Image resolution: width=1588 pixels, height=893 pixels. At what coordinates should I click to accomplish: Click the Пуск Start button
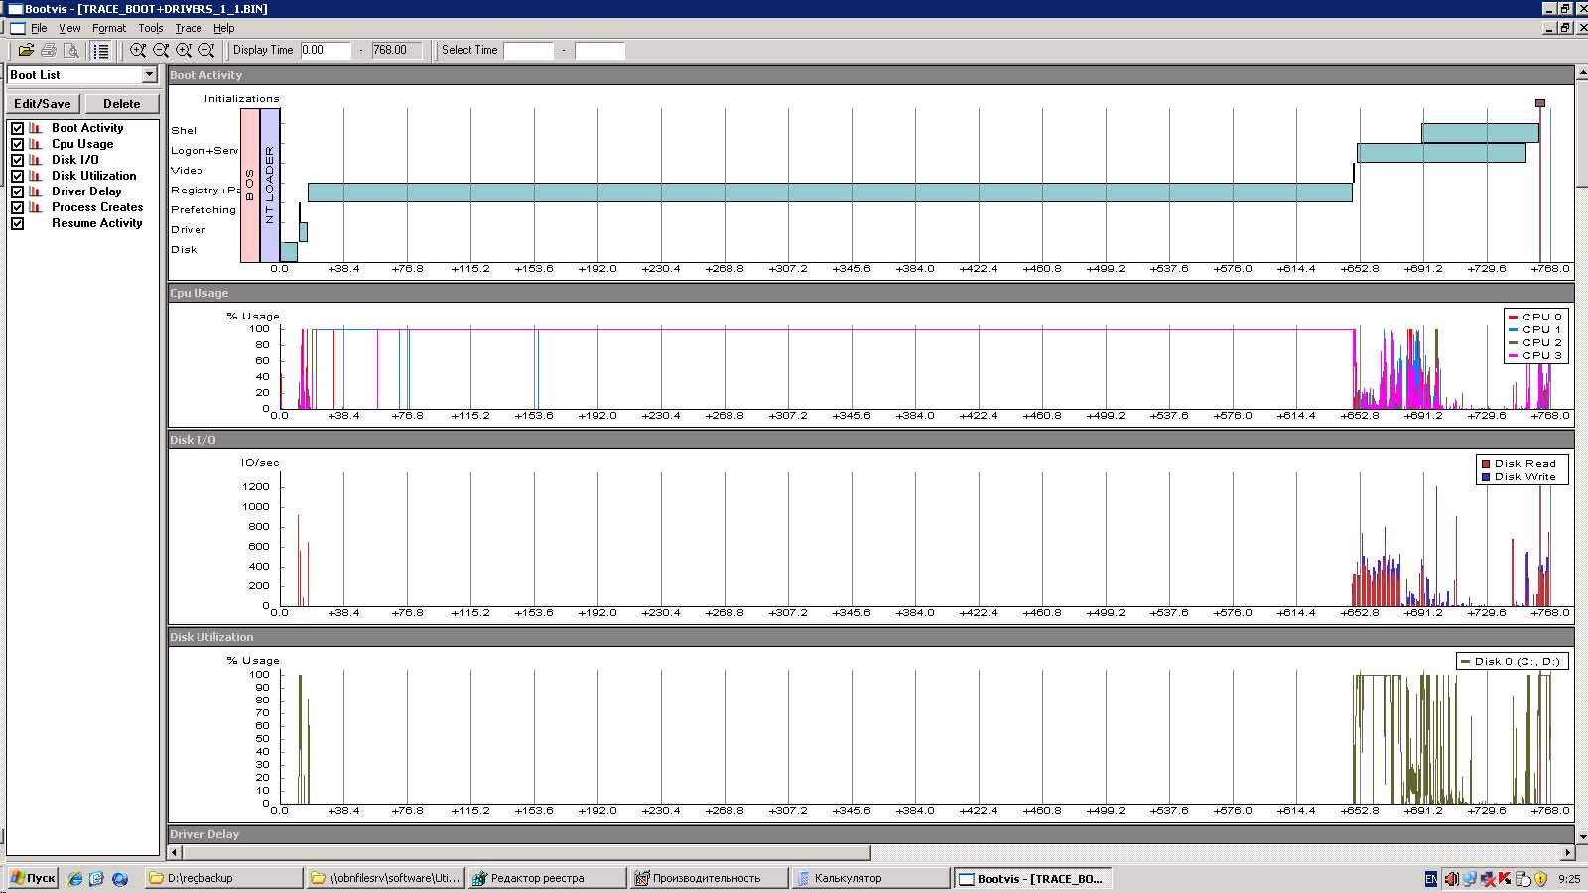pos(33,878)
